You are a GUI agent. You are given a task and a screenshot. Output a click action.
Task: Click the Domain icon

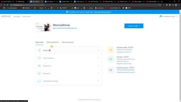click(x=111, y=59)
